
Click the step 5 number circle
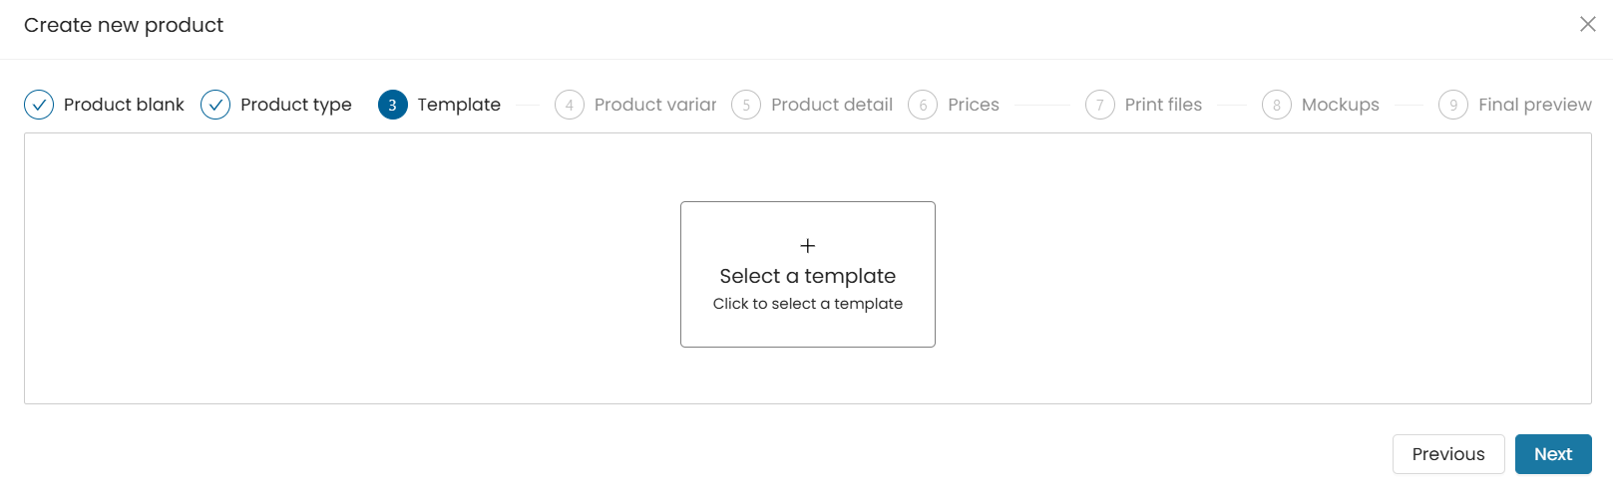click(x=746, y=105)
